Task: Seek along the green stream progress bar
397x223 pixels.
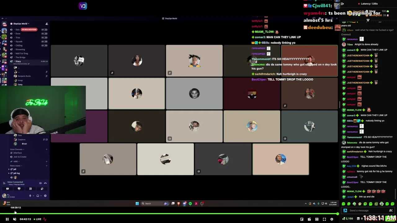Action: pos(169,214)
